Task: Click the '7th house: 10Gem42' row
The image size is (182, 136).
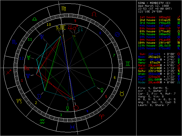Action: tap(160, 34)
